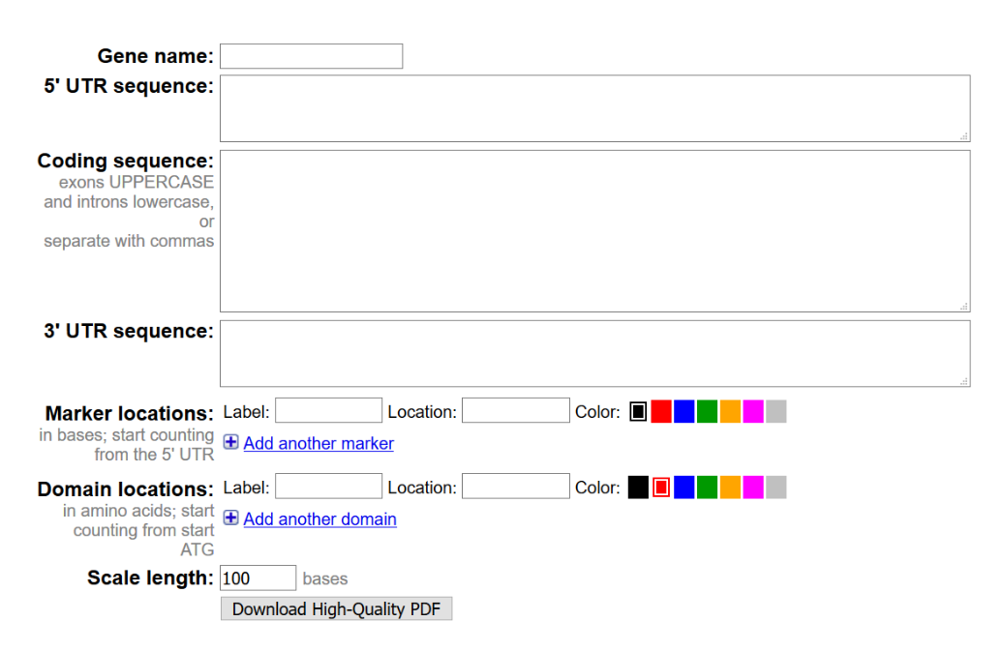
Task: Focus the 3' UTR sequence textarea
Action: 594,353
